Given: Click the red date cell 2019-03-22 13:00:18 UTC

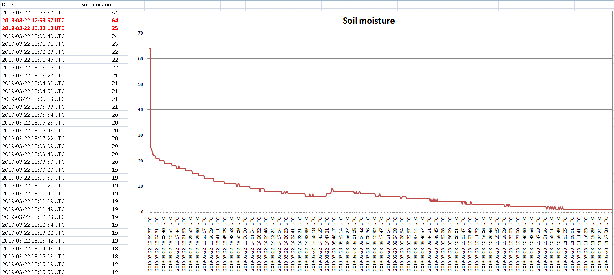Looking at the screenshot, I should click(33, 28).
